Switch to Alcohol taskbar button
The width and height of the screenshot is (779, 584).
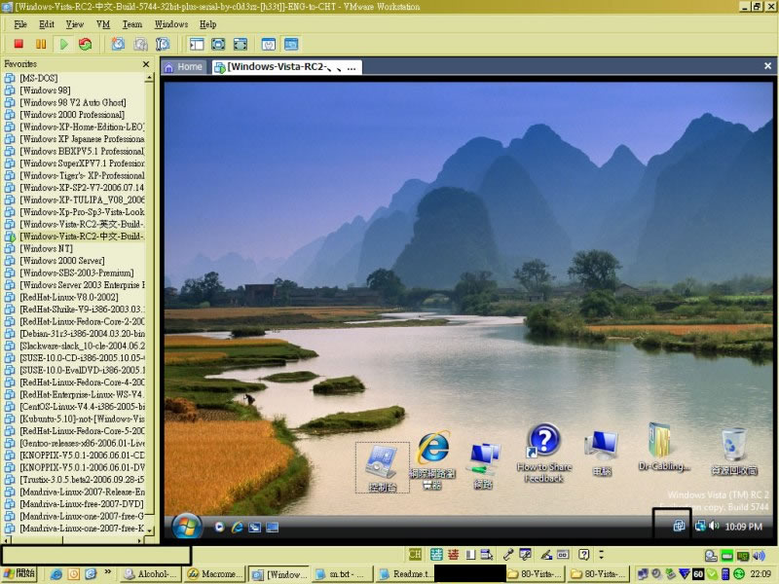tap(152, 574)
